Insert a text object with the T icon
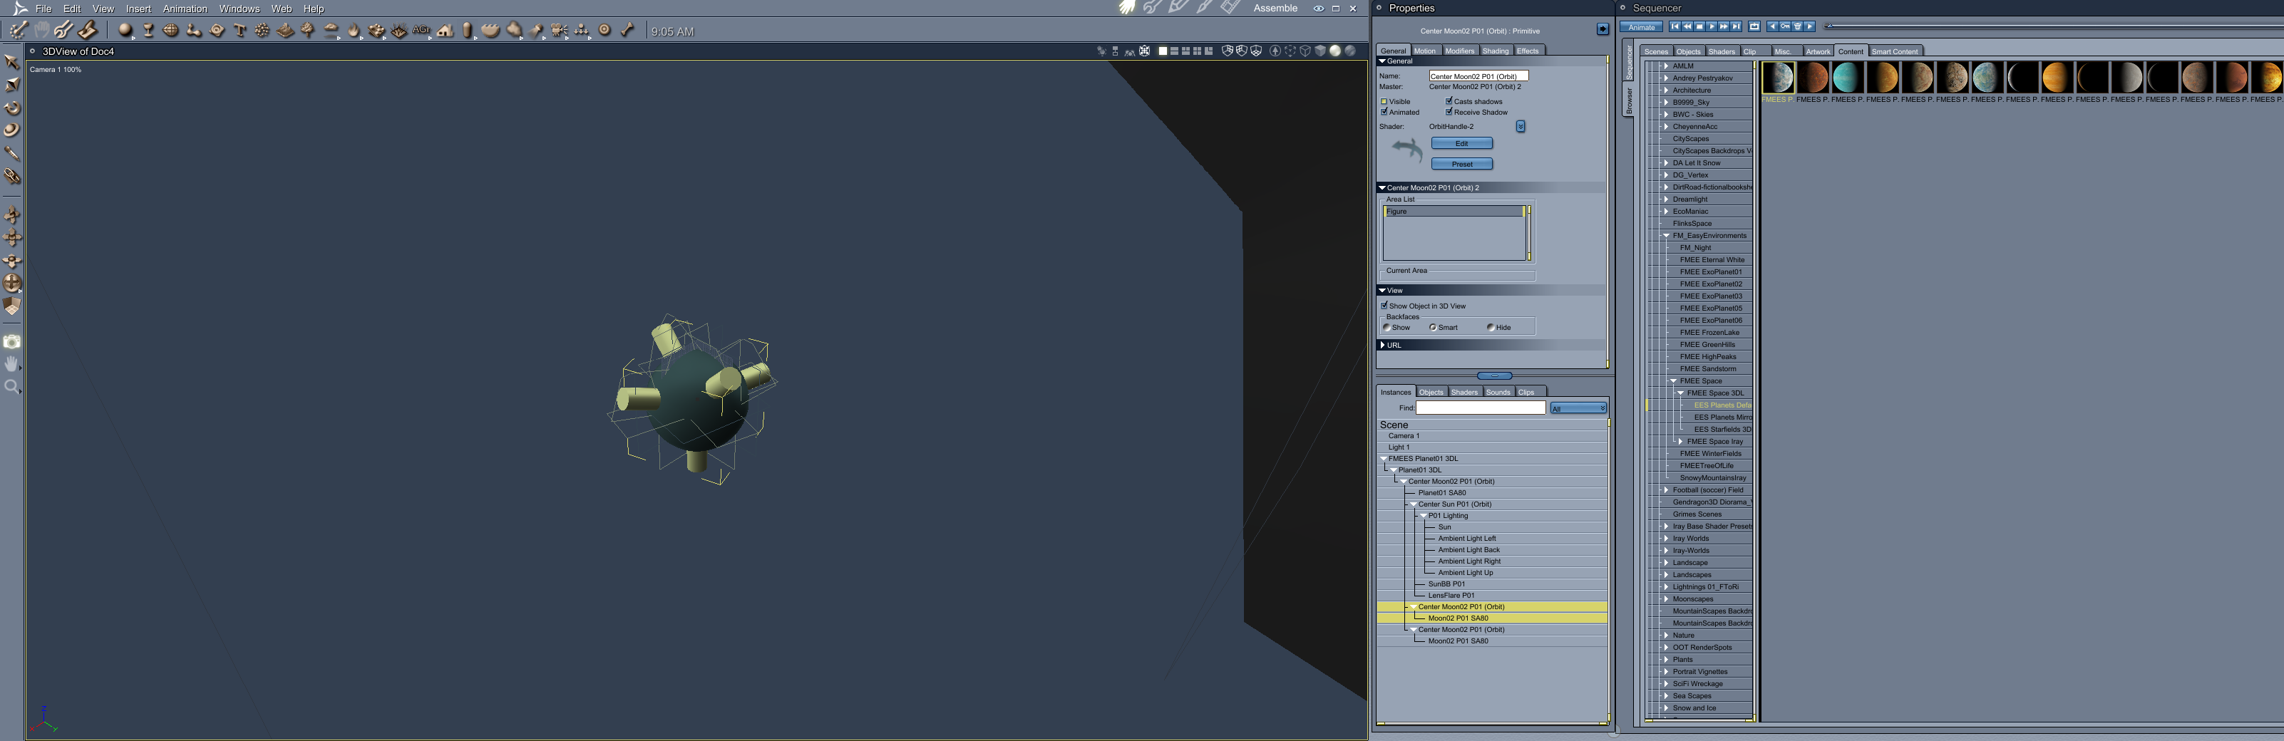2284x741 pixels. 240,30
